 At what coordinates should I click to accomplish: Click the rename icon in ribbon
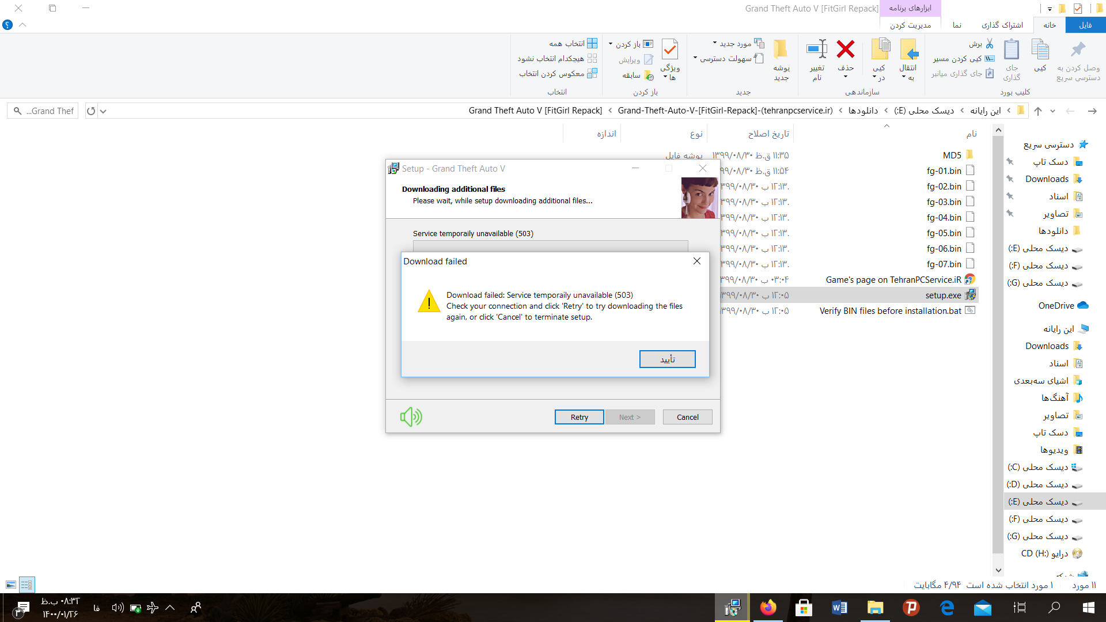click(817, 50)
